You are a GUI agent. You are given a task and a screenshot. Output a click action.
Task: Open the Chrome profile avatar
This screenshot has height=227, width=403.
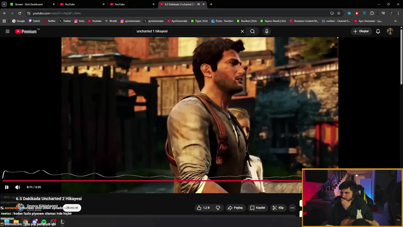coord(391,13)
